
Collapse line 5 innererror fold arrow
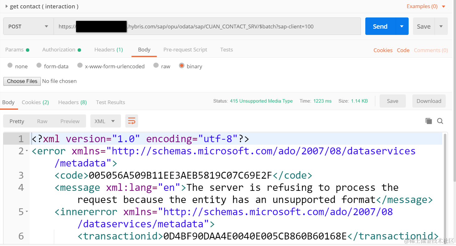click(x=27, y=212)
